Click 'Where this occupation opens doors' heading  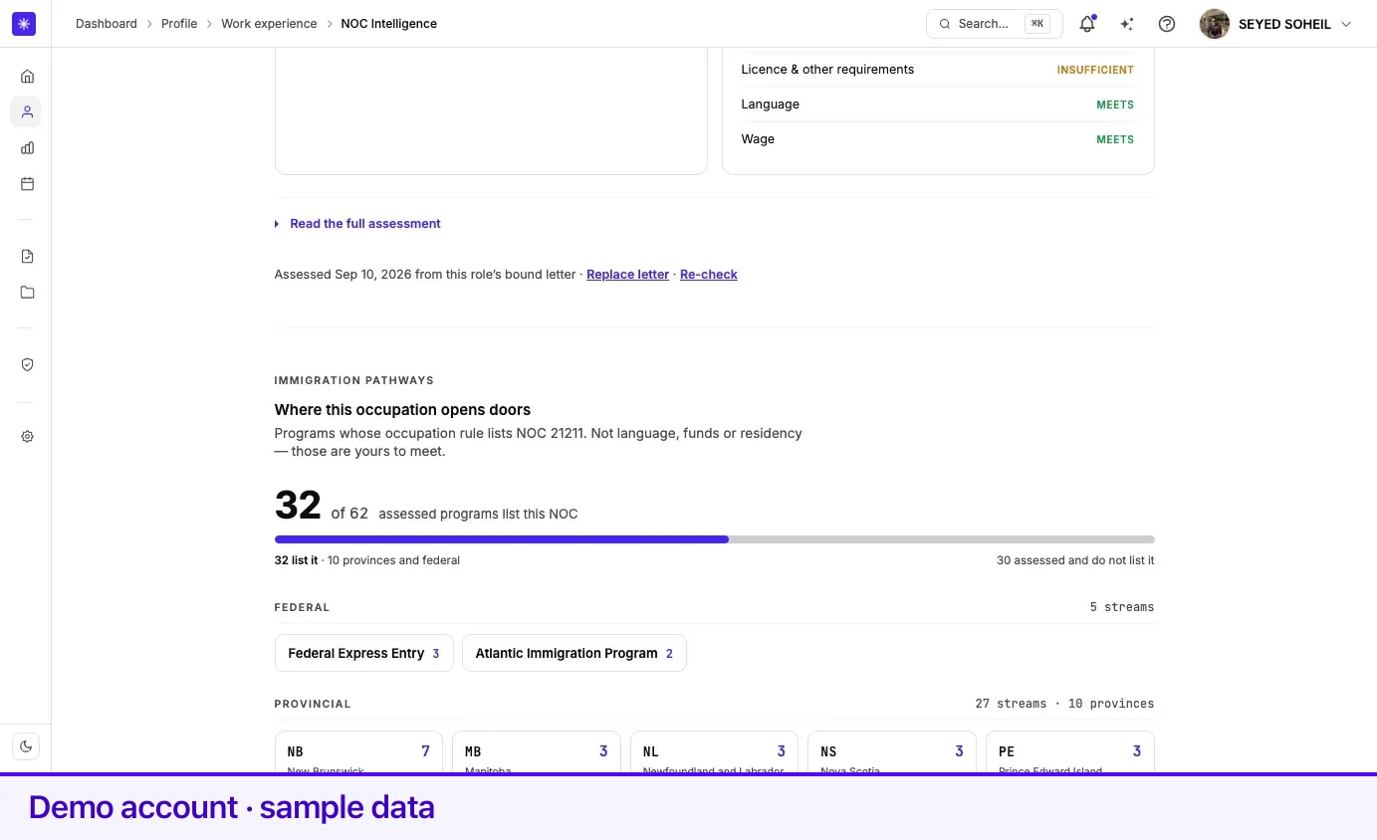(x=402, y=410)
